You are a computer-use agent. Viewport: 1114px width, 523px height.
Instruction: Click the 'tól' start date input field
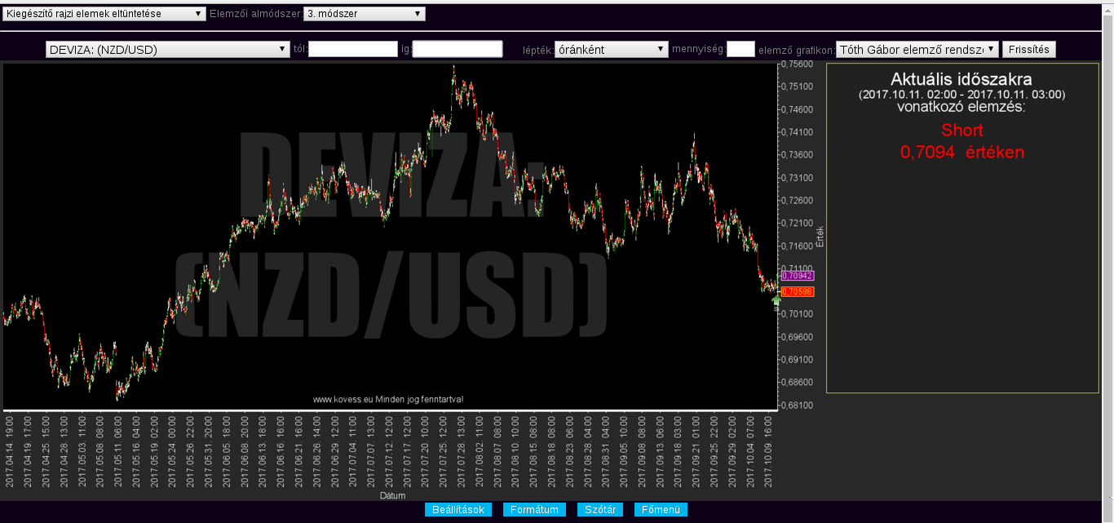click(353, 50)
